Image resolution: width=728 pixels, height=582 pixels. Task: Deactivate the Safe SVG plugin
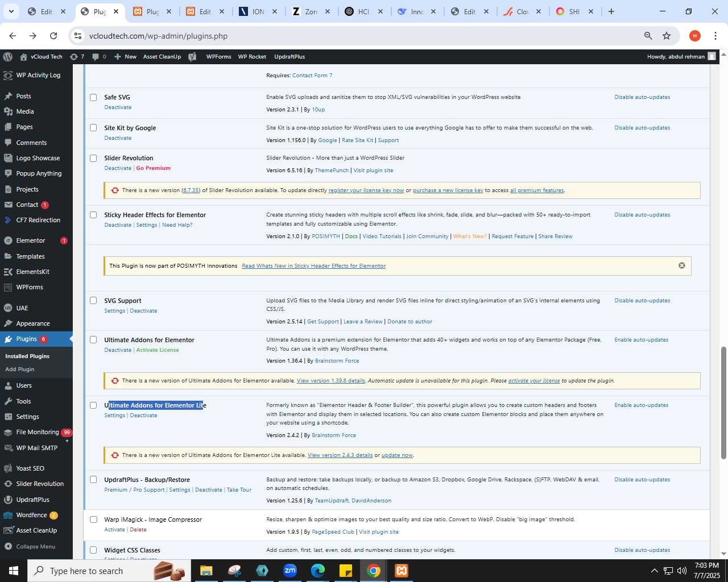(x=118, y=107)
